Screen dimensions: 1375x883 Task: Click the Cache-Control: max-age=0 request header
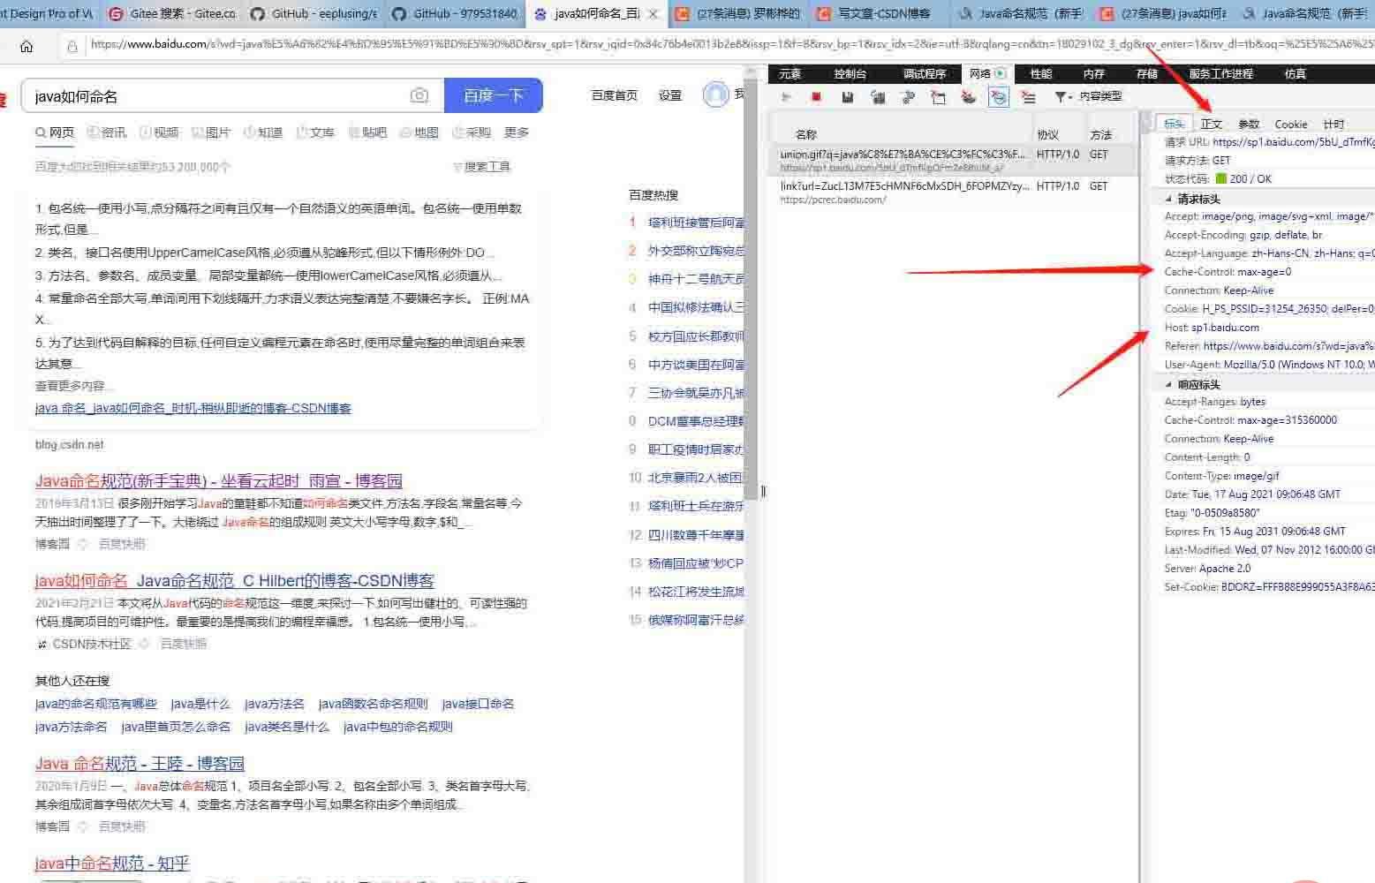1228,272
